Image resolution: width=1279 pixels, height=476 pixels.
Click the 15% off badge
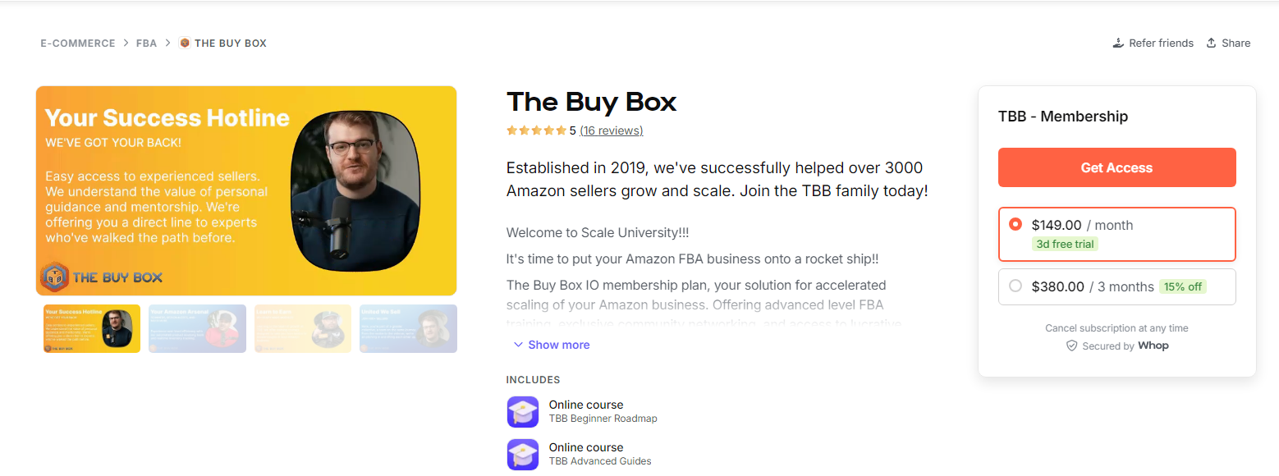[1183, 286]
